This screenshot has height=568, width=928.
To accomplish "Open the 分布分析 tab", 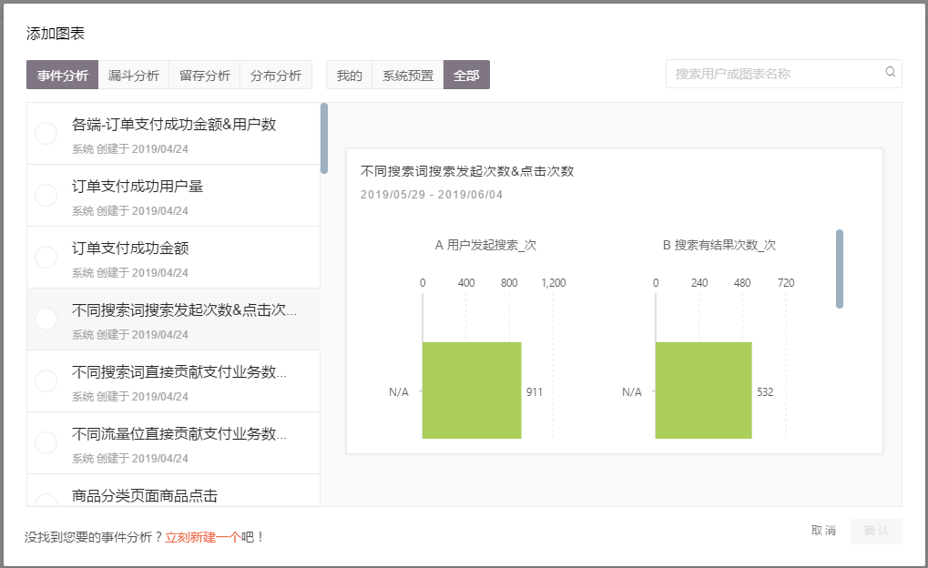I will coord(276,76).
